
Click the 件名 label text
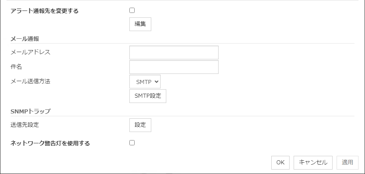click(16, 66)
